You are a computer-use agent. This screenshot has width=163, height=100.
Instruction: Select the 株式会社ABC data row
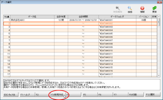tap(80, 20)
